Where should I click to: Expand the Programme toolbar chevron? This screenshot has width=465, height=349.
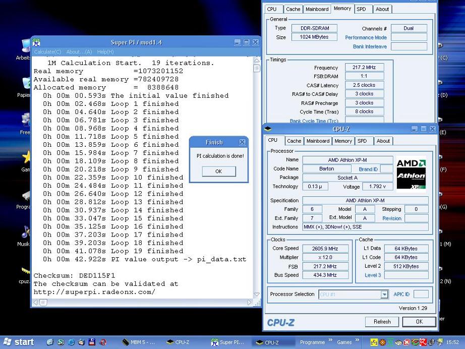(x=330, y=340)
